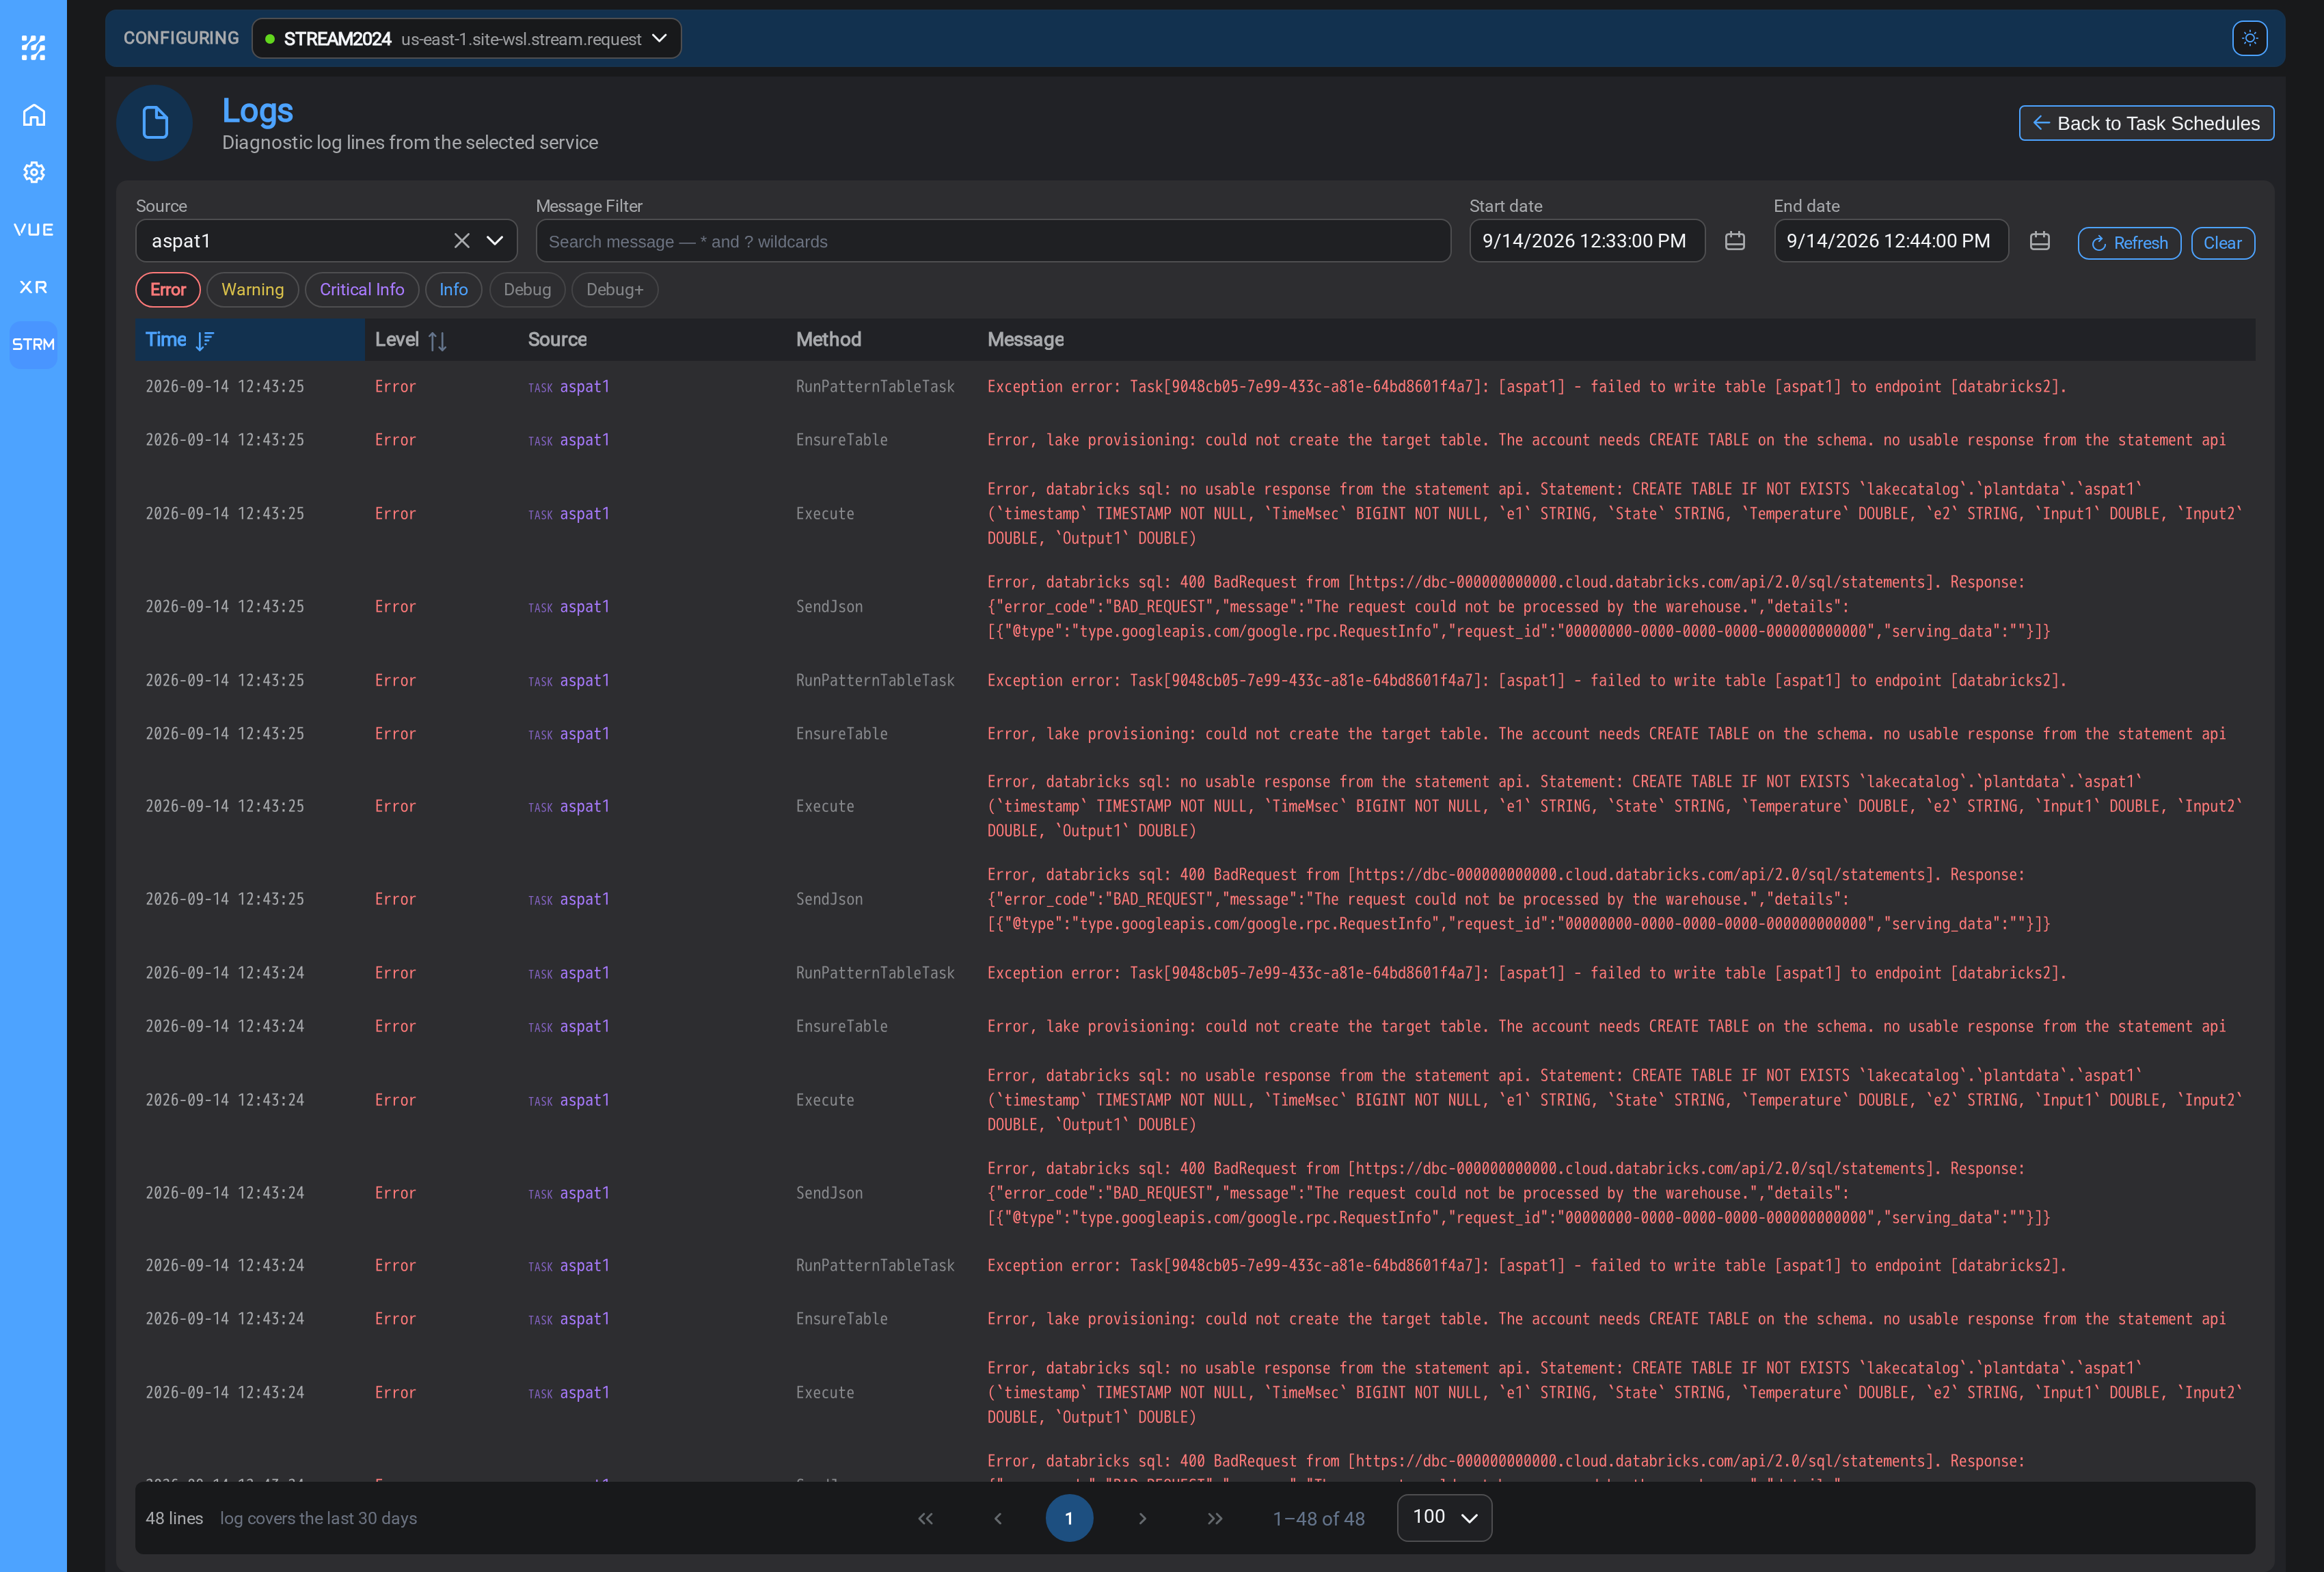Open the settings gear in sidebar
The height and width of the screenshot is (1572, 2324).
click(33, 172)
